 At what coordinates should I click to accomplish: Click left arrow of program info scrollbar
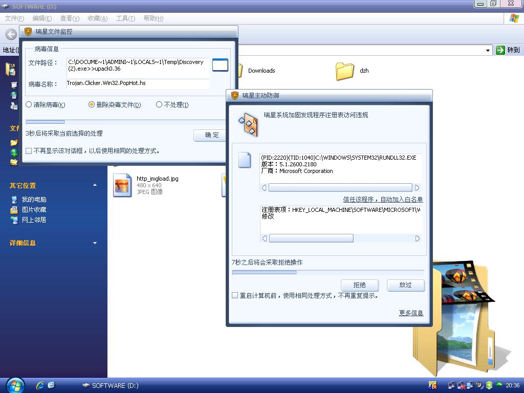click(x=264, y=188)
